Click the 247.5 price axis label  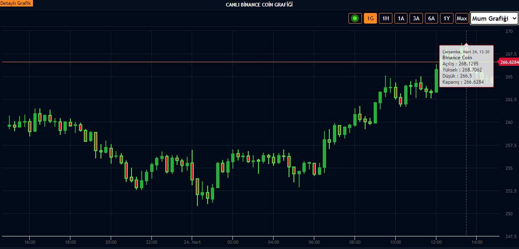(511, 236)
